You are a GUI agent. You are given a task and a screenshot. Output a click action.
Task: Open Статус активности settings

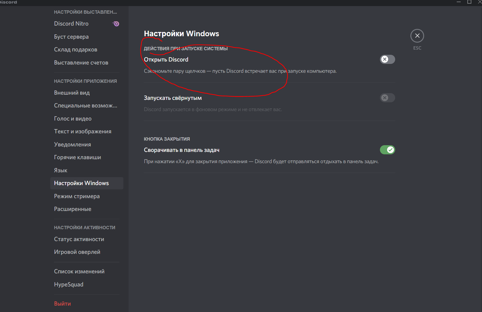[x=87, y=239]
